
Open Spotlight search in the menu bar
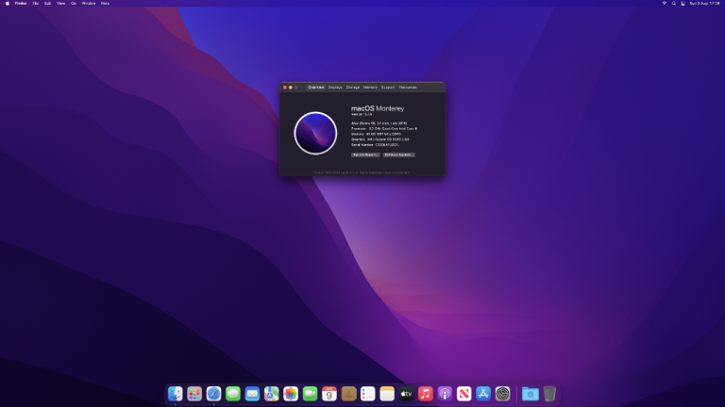(x=674, y=3)
